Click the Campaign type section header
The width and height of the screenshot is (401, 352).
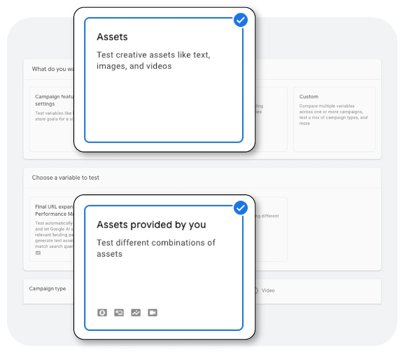48,288
